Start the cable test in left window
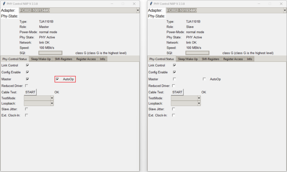The image size is (287, 172). coord(30,92)
